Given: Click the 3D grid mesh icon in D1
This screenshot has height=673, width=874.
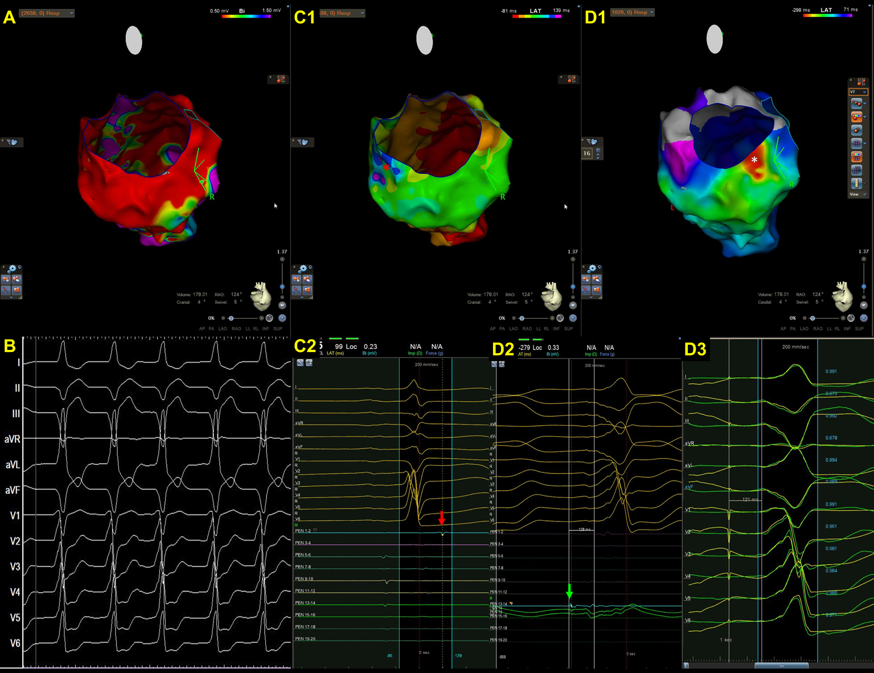Looking at the screenshot, I should pyautogui.click(x=857, y=170).
